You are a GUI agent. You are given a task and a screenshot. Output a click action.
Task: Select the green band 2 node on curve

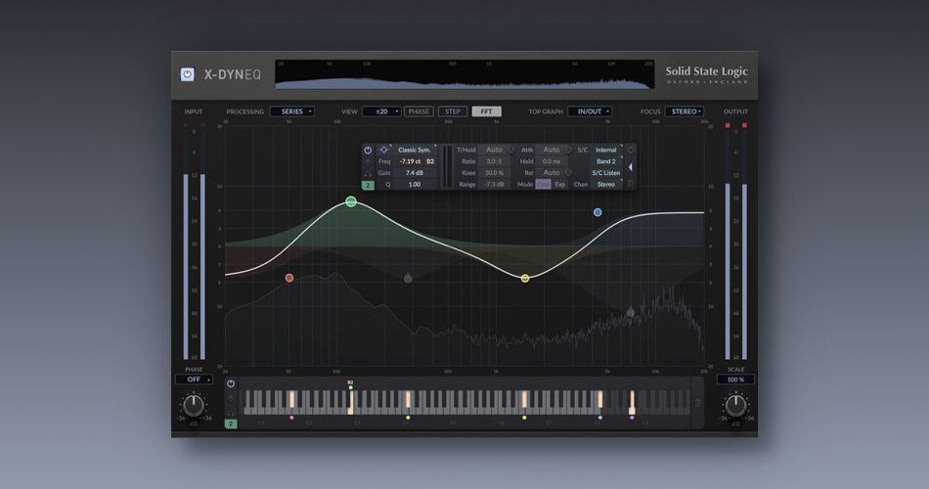[x=351, y=201]
